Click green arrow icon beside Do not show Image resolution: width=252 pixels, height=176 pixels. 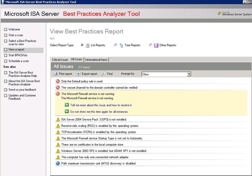(67, 111)
